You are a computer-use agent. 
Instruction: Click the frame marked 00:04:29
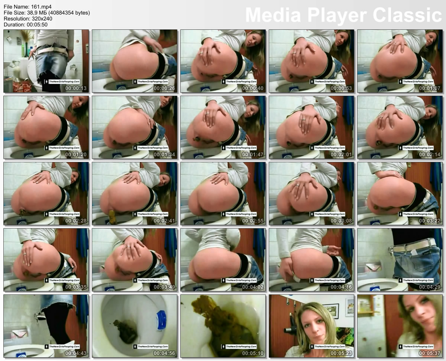[x=400, y=260]
